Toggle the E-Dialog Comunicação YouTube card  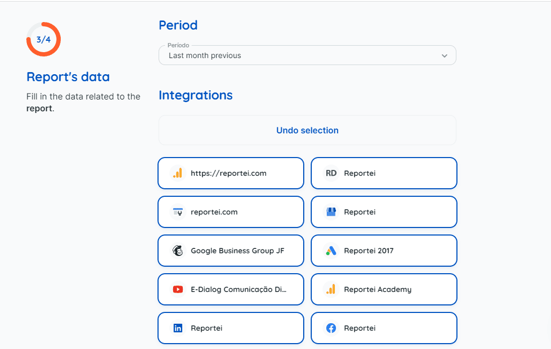coord(231,289)
